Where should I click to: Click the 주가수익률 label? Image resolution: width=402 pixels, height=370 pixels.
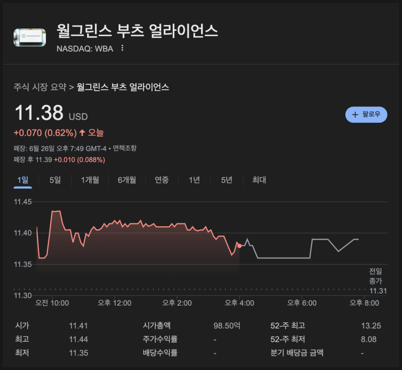click(160, 339)
